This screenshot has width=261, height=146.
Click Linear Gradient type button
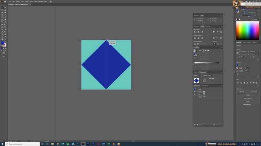pos(203,50)
